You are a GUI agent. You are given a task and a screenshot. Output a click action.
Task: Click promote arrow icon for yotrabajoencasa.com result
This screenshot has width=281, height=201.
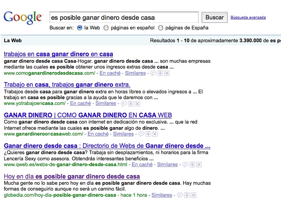(131, 104)
